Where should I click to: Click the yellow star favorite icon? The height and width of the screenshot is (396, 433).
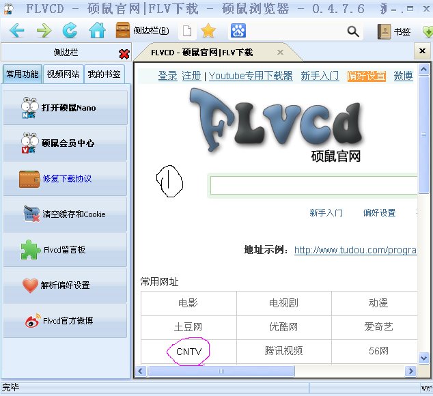[x=208, y=30]
